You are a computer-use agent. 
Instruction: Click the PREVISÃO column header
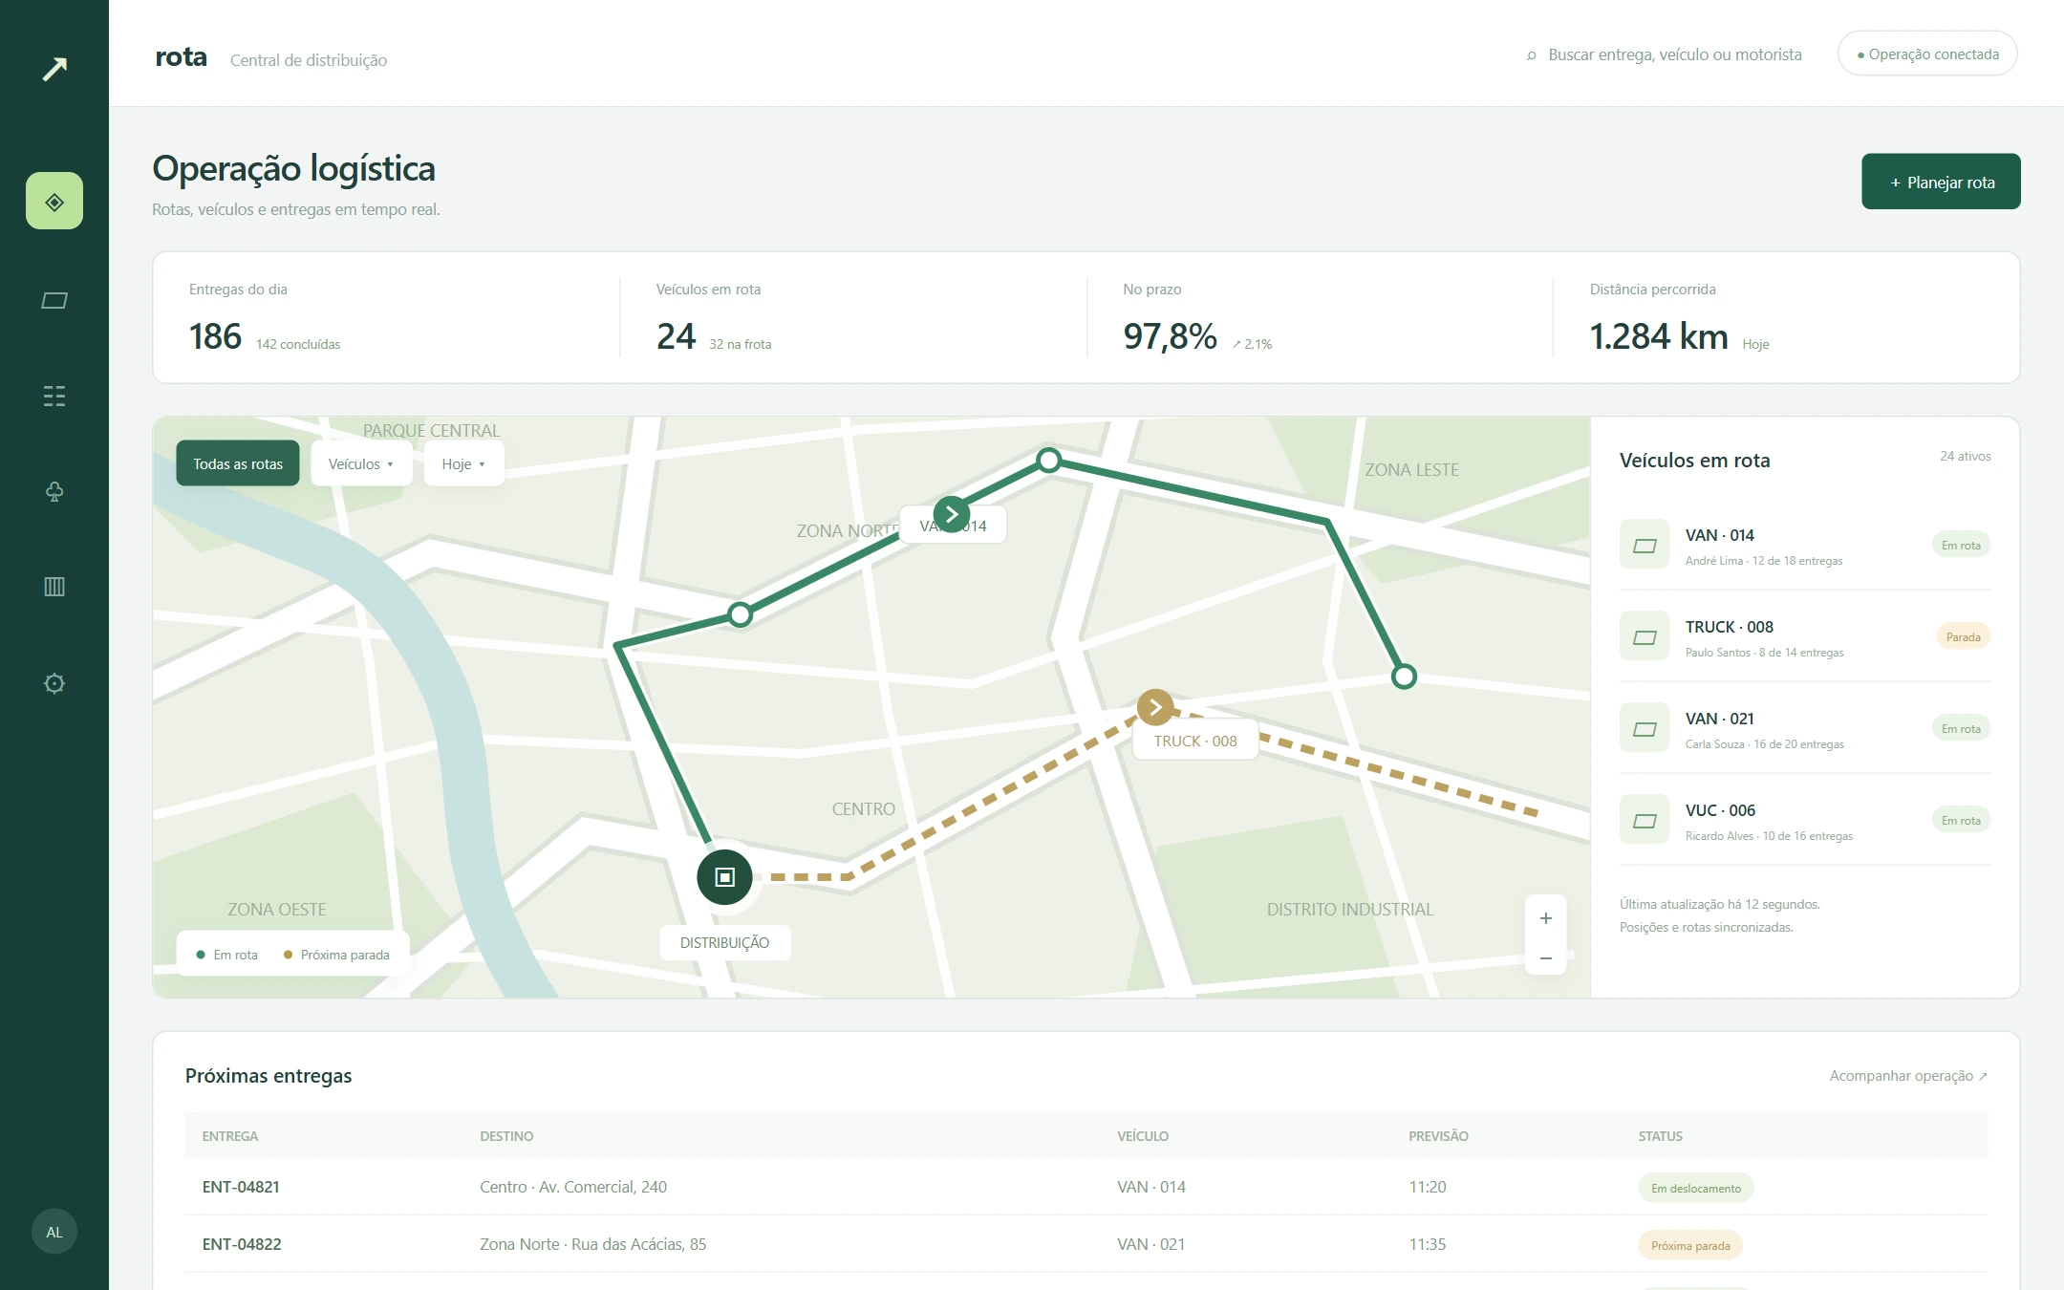(x=1438, y=1136)
